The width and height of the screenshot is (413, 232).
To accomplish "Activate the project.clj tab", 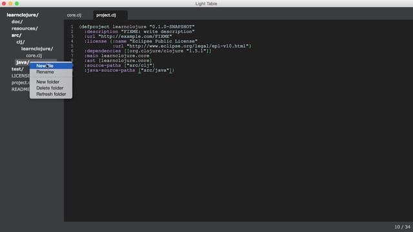I will [x=106, y=15].
